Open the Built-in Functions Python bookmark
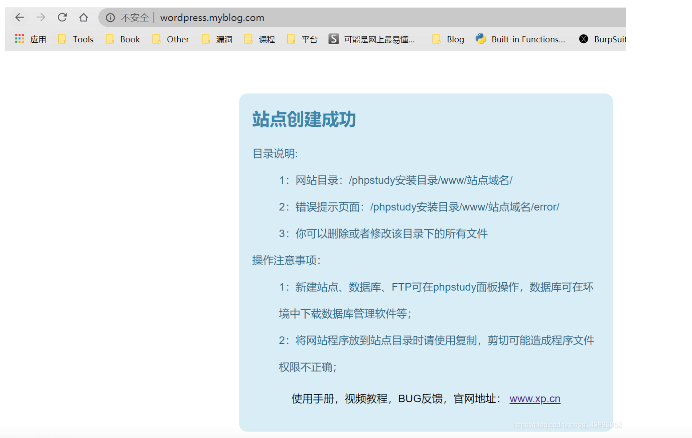This screenshot has height=438, width=692. coord(520,39)
